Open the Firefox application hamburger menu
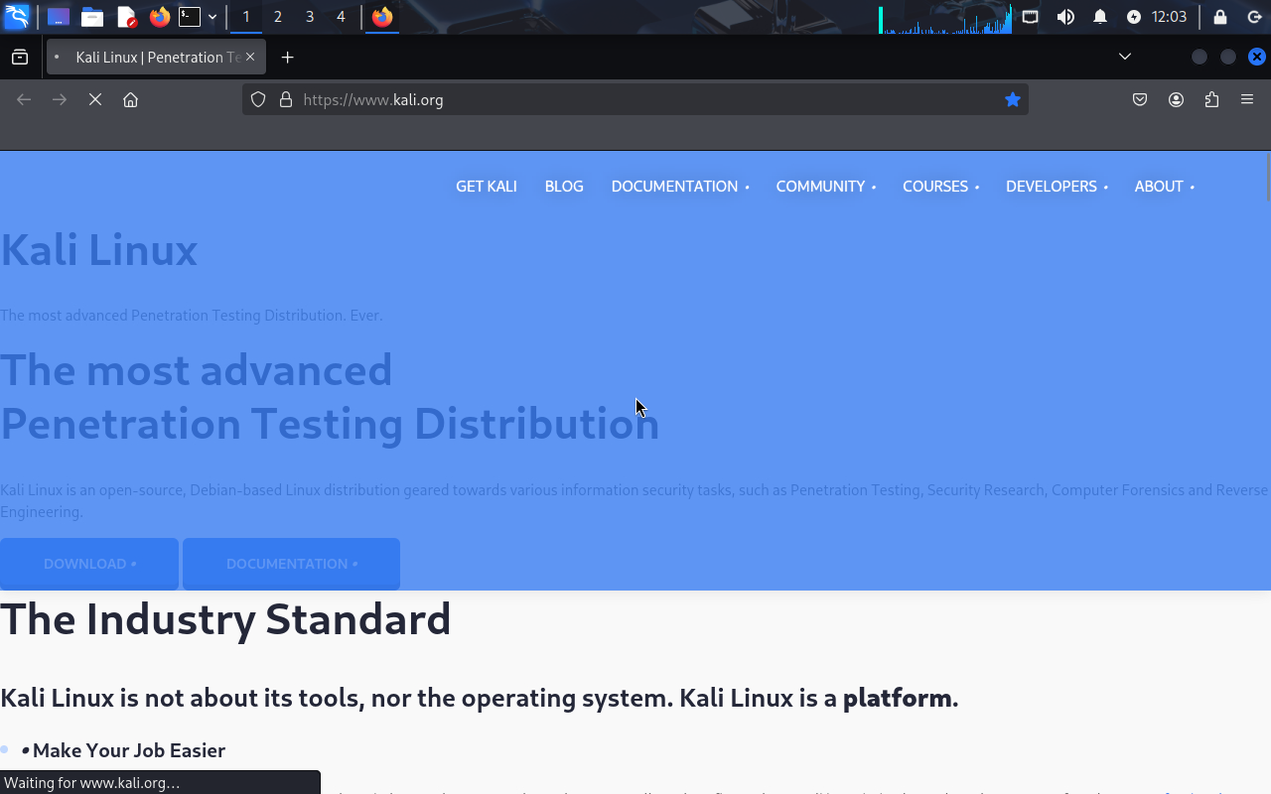Screen dimensions: 1271x794 pos(1247,99)
